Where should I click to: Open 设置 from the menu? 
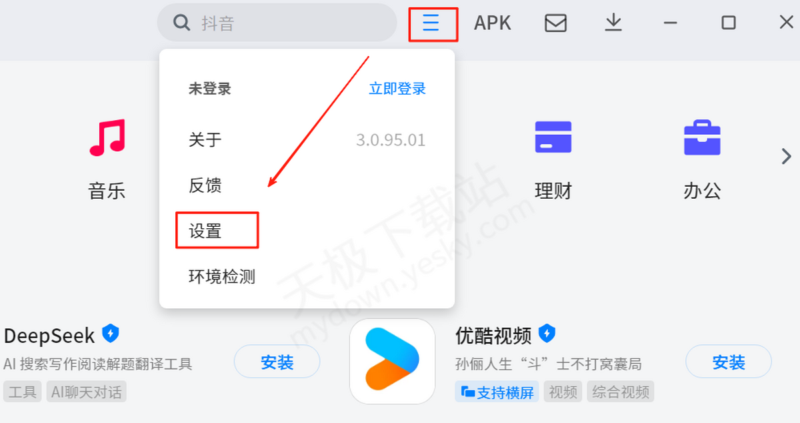tap(205, 232)
